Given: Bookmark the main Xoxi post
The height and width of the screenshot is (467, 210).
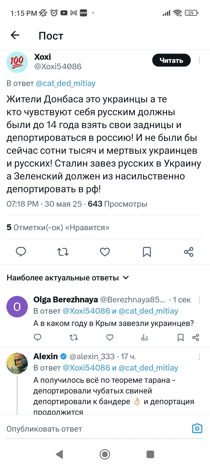Looking at the screenshot, I should [147, 252].
